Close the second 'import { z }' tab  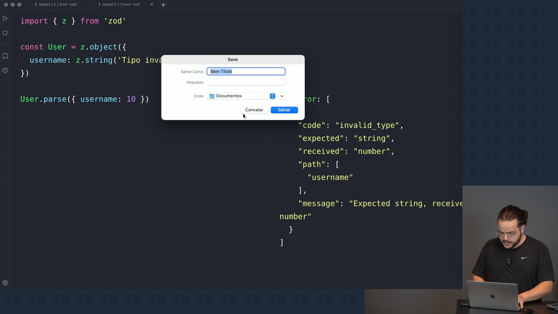[152, 4]
